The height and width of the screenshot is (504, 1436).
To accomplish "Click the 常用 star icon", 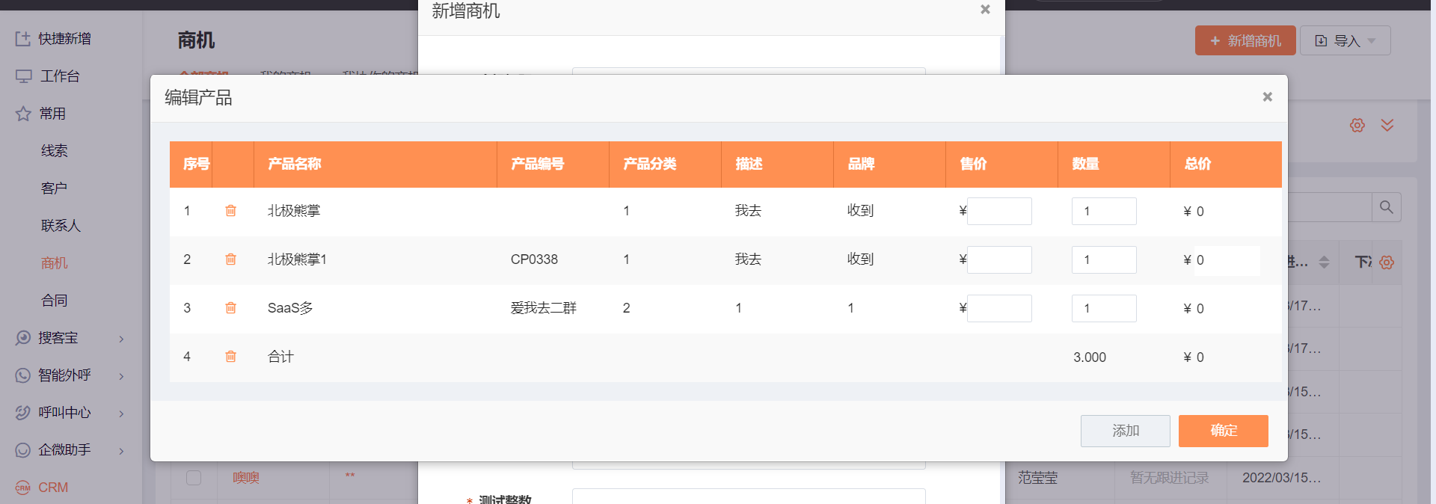I will point(23,113).
